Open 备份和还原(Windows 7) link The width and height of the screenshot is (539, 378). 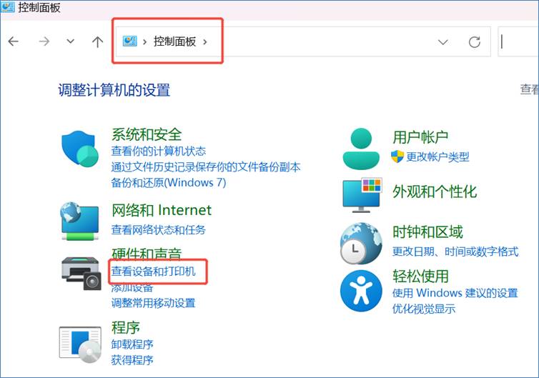click(x=169, y=182)
